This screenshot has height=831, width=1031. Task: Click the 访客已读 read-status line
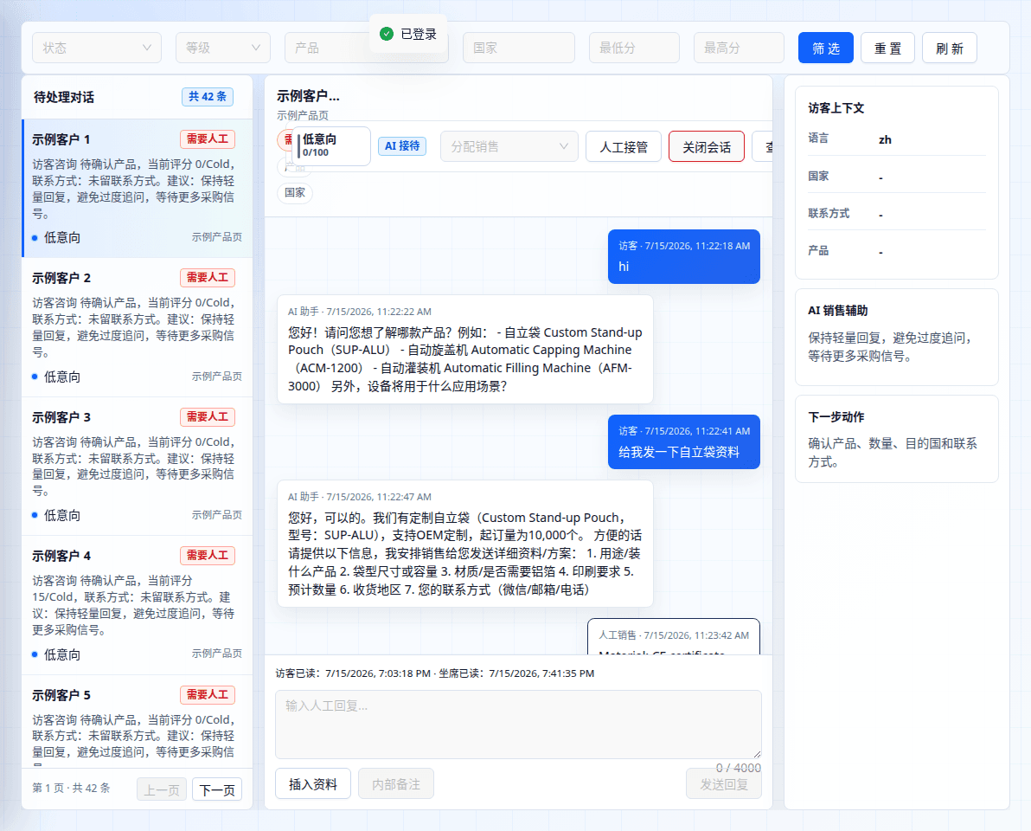tap(434, 673)
